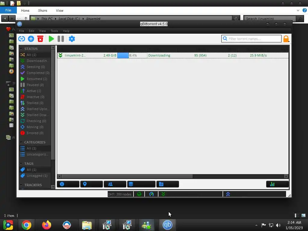Image resolution: width=308 pixels, height=231 pixels.
Task: Select Paused (0) filter
Action: (x=35, y=85)
